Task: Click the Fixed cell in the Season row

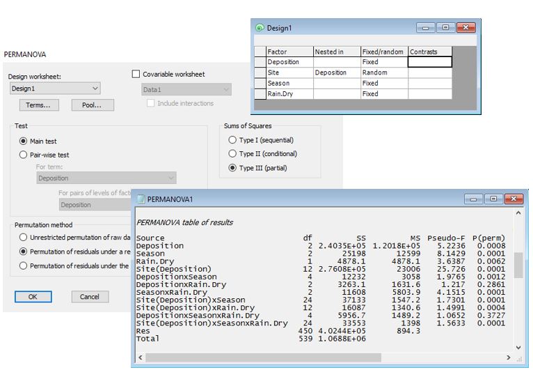Action: pos(384,83)
